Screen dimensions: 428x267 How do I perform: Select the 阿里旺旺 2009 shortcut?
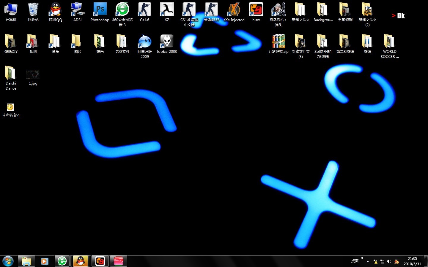pyautogui.click(x=144, y=46)
